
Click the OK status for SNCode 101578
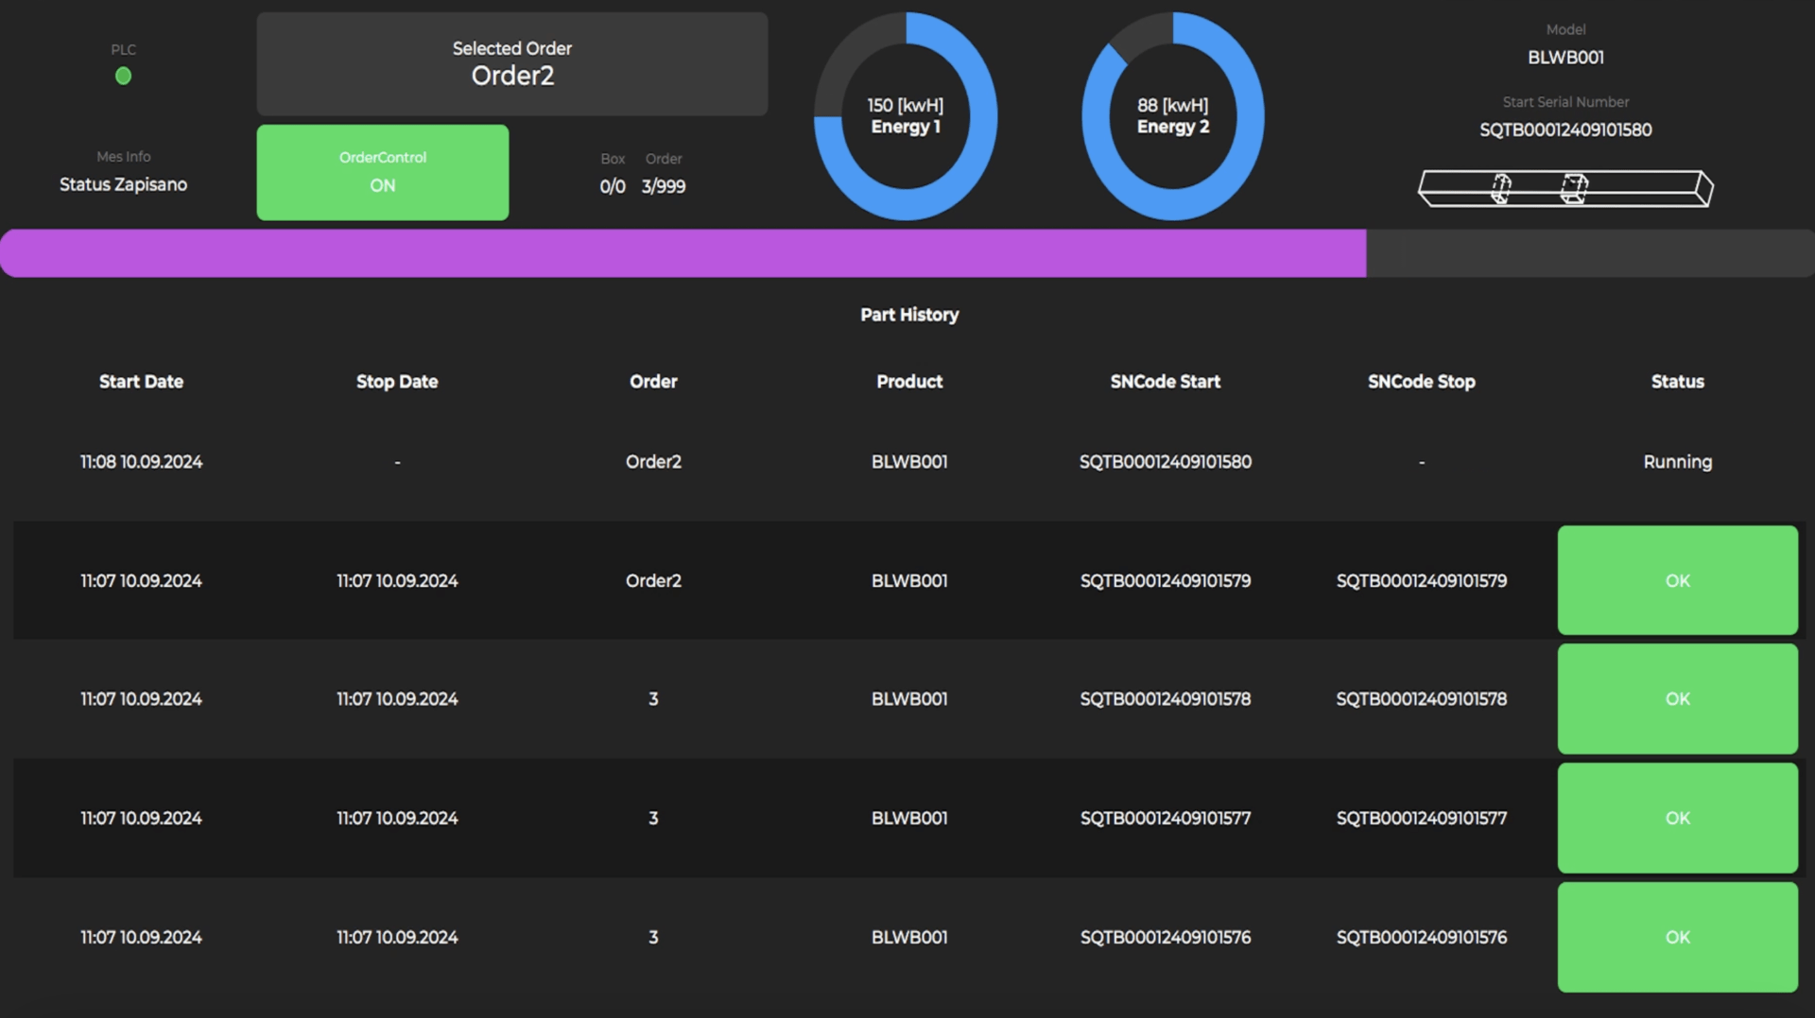point(1678,699)
